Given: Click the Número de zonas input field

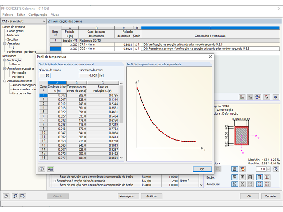Looking at the screenshot, I should [x=45, y=76].
